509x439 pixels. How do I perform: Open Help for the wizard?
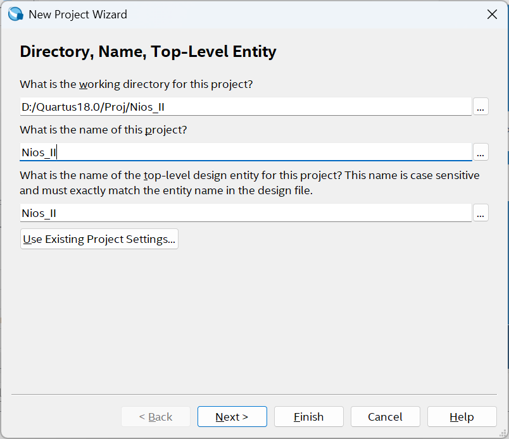[462, 417]
